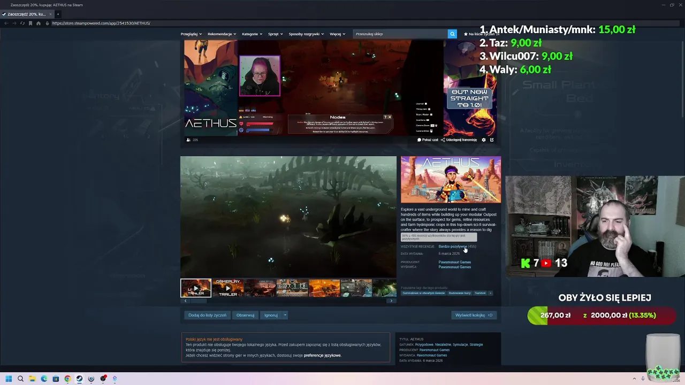Click the home icon in the browser toolbar

point(39,23)
